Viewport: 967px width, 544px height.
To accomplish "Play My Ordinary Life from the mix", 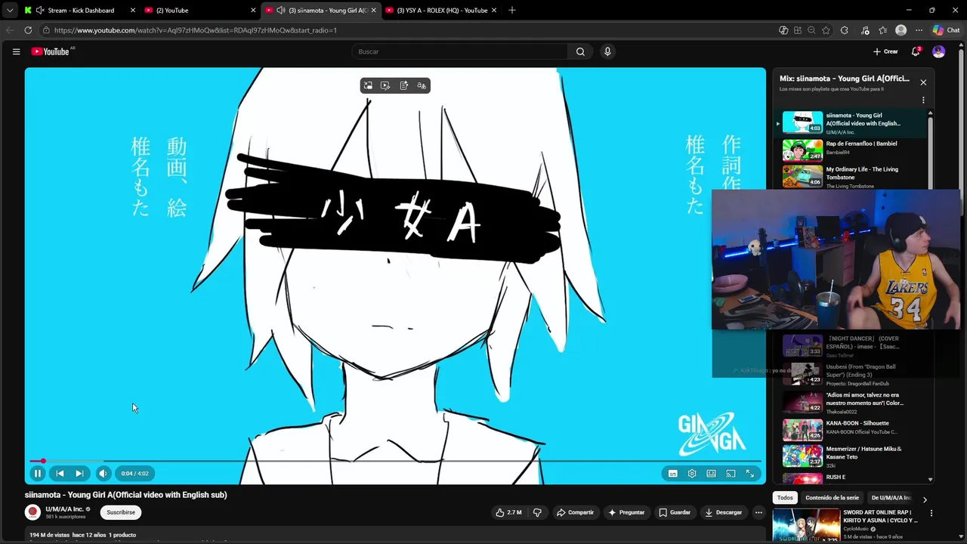I will 852,176.
